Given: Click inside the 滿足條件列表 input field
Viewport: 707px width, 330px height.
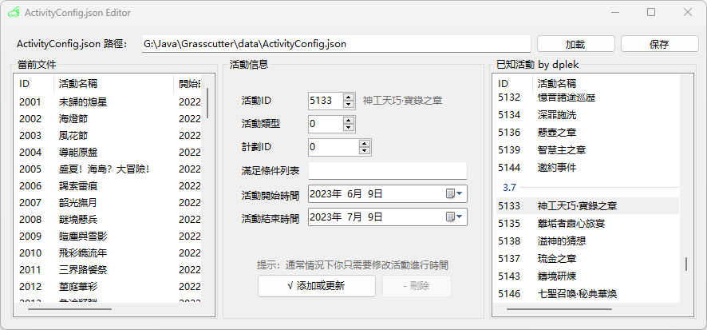Looking at the screenshot, I should coord(387,170).
